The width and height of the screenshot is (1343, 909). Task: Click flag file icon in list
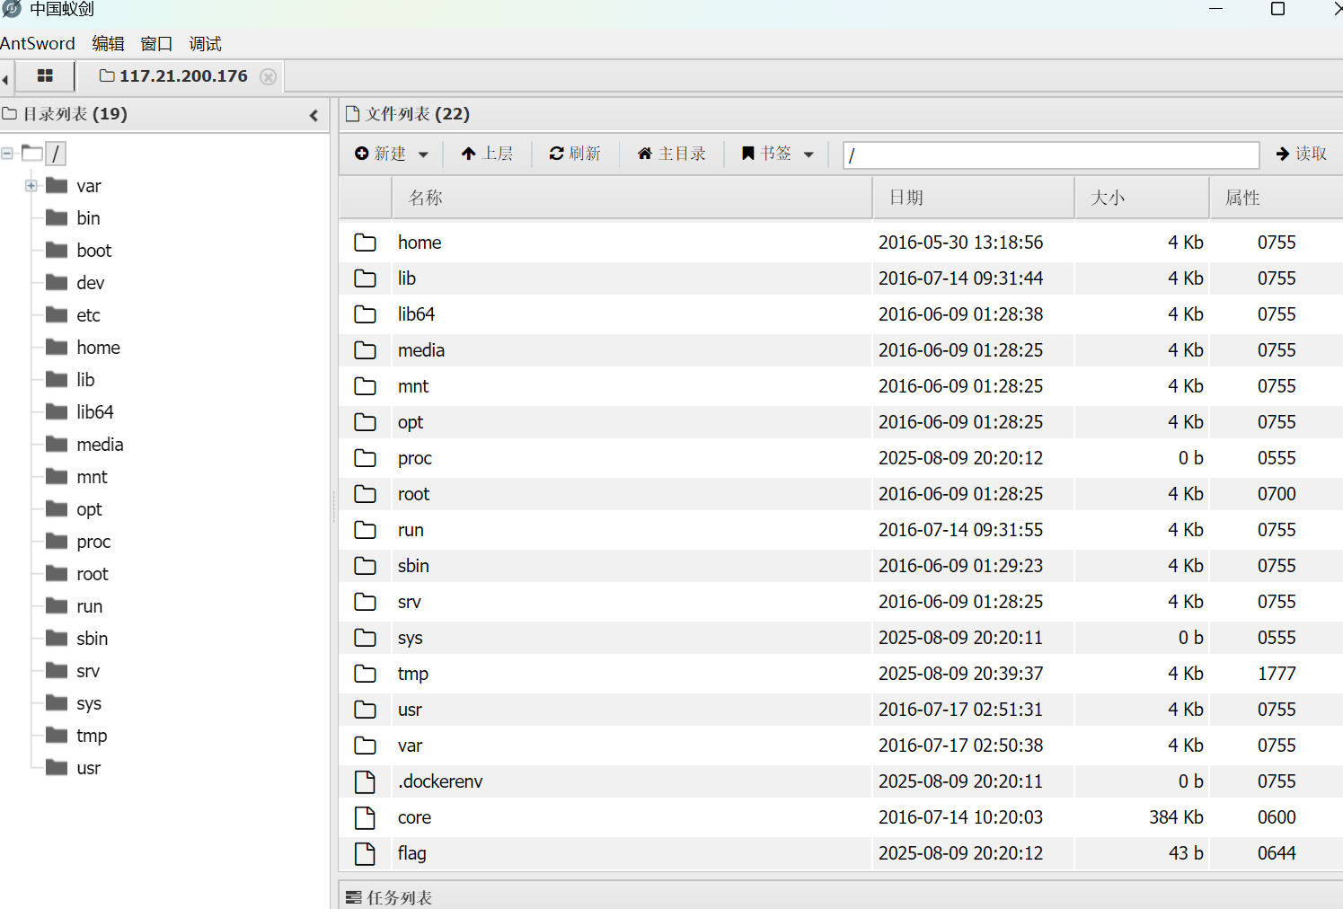[365, 853]
